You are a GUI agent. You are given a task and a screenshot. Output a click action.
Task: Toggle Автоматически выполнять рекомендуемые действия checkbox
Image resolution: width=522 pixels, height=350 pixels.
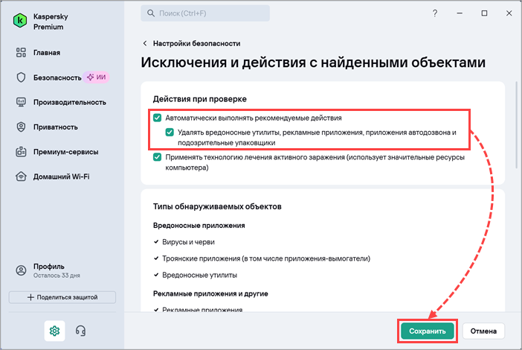157,118
